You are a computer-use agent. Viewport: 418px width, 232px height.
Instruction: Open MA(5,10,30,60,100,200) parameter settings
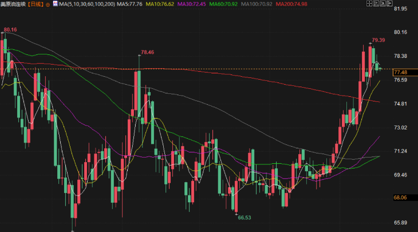tap(88, 4)
